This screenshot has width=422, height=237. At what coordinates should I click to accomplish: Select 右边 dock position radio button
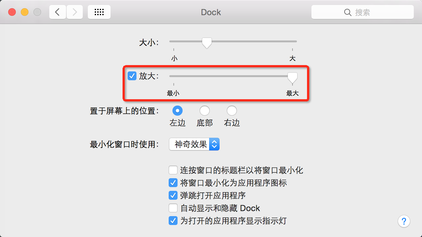click(232, 111)
